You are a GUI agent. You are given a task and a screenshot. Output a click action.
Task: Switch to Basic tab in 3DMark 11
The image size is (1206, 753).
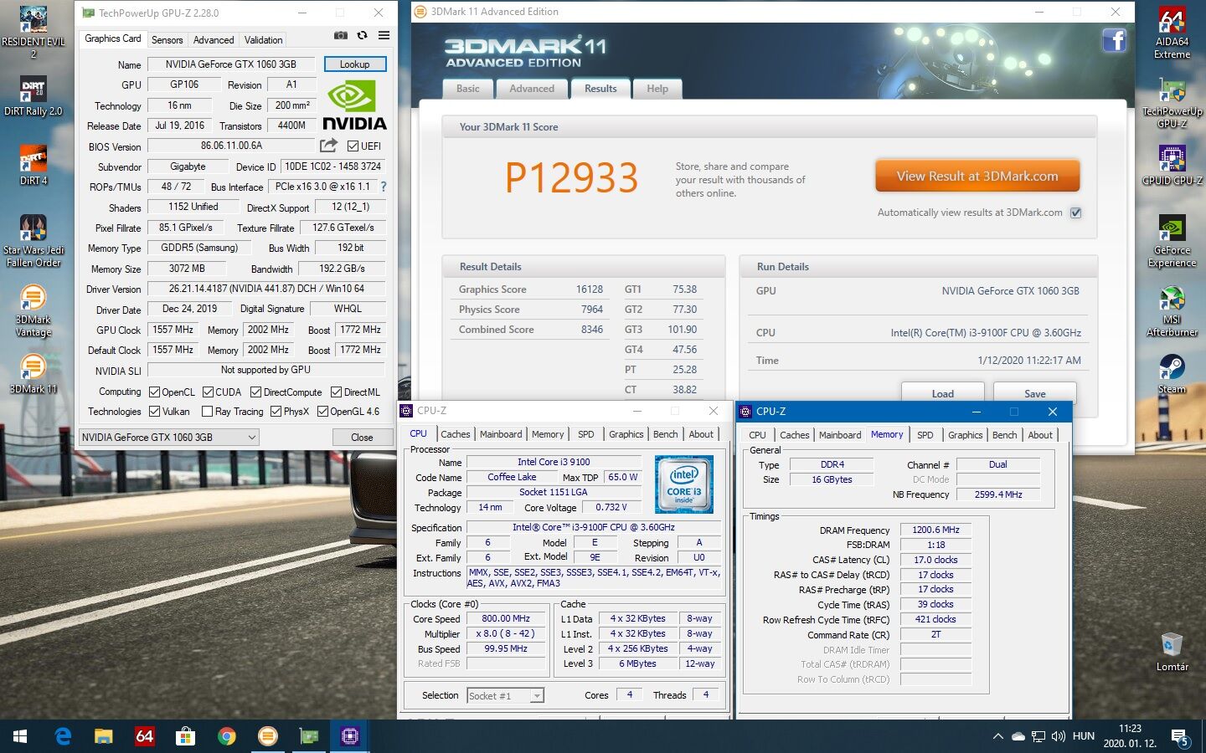468,89
